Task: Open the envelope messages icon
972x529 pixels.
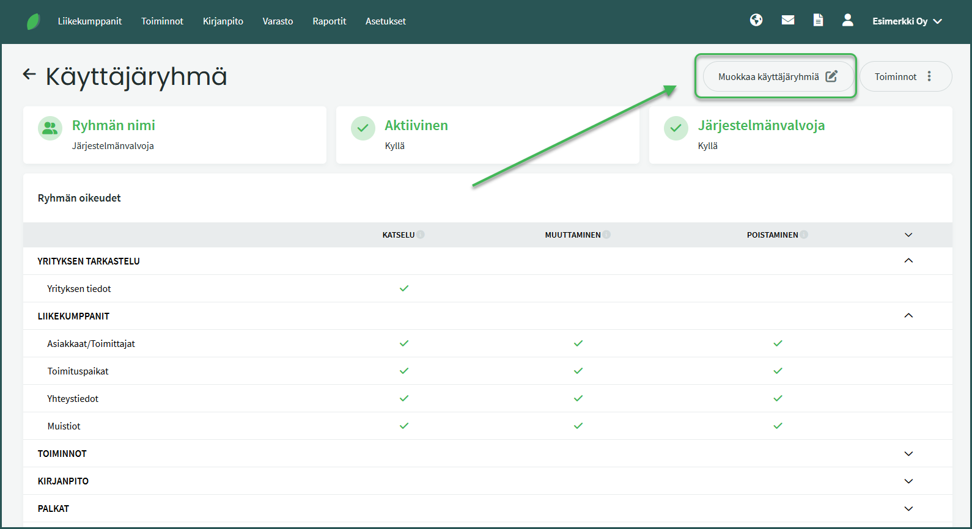Action: click(788, 20)
